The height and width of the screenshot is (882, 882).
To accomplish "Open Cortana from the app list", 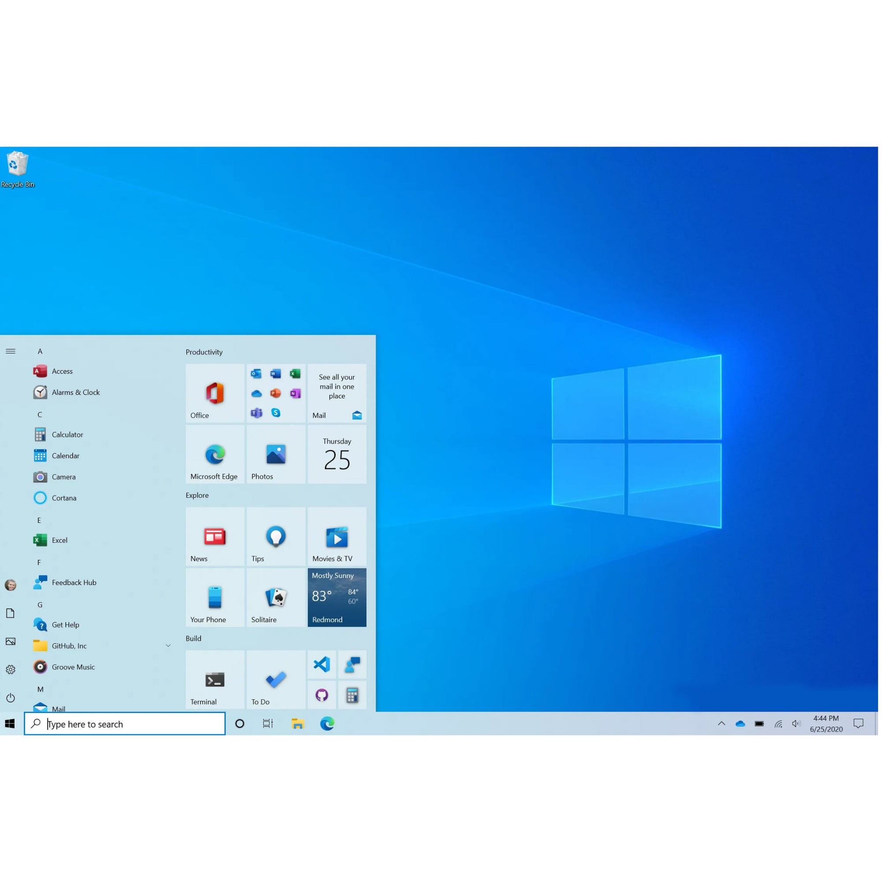I will click(x=102, y=497).
